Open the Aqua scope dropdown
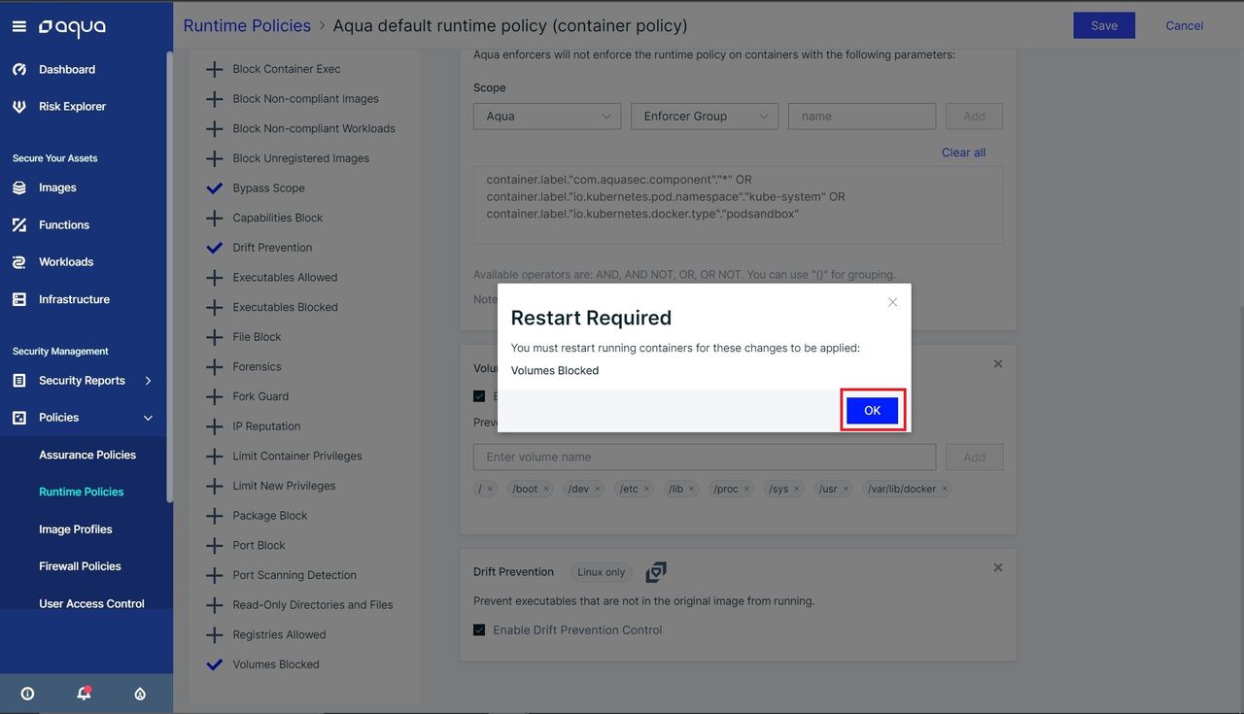Image resolution: width=1244 pixels, height=714 pixels. coord(547,117)
